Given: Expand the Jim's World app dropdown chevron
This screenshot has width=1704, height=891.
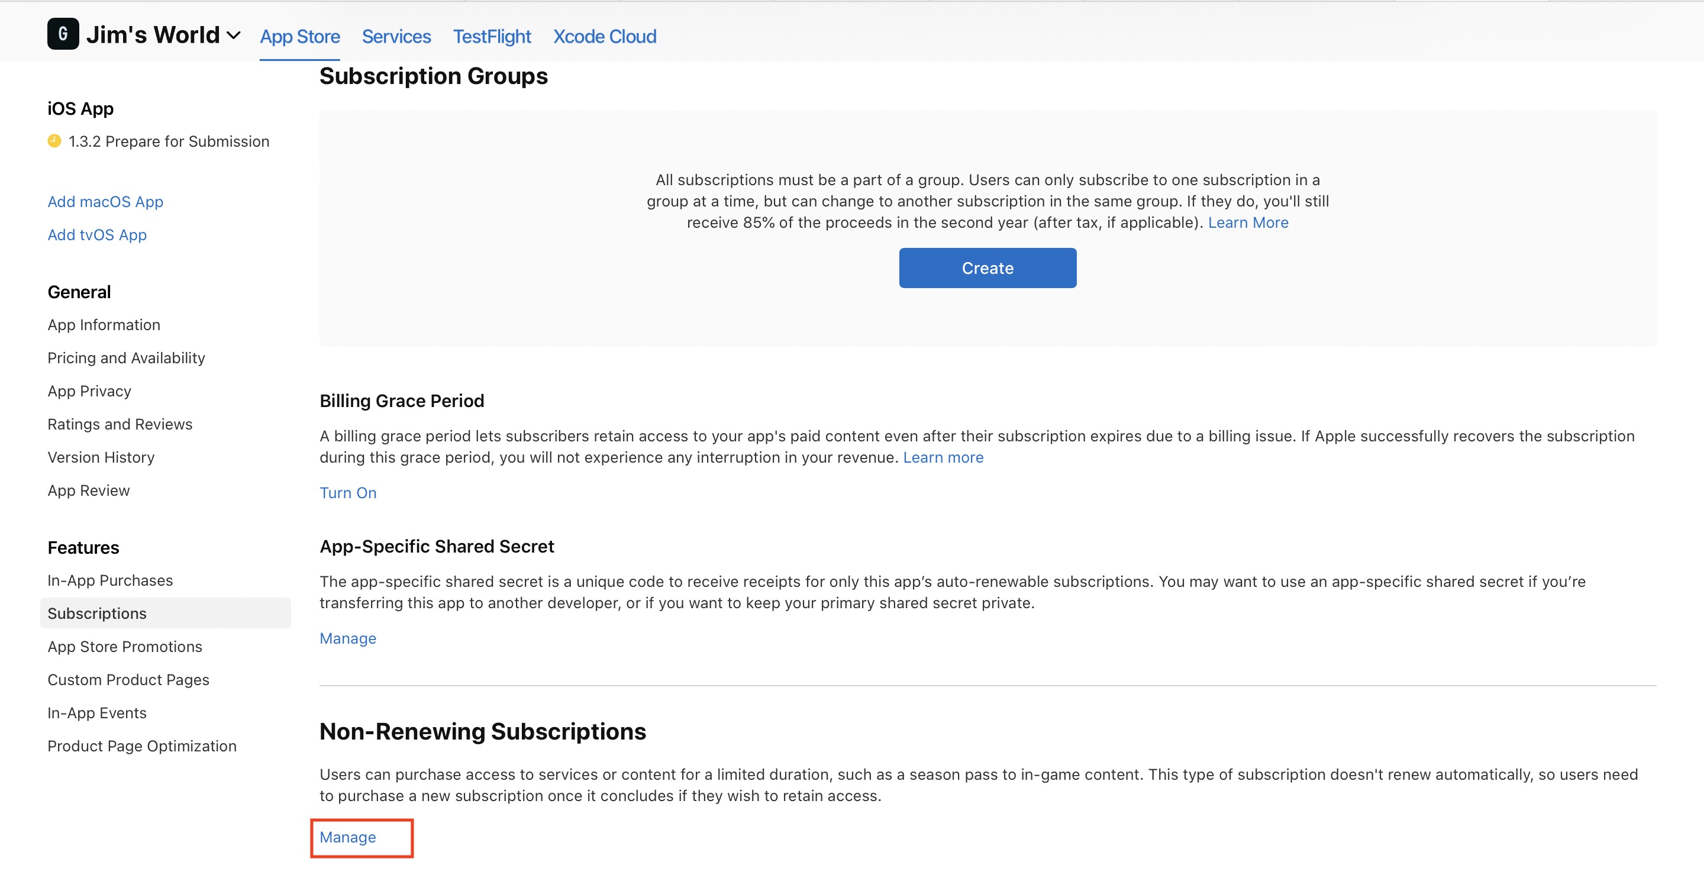Looking at the screenshot, I should [234, 35].
